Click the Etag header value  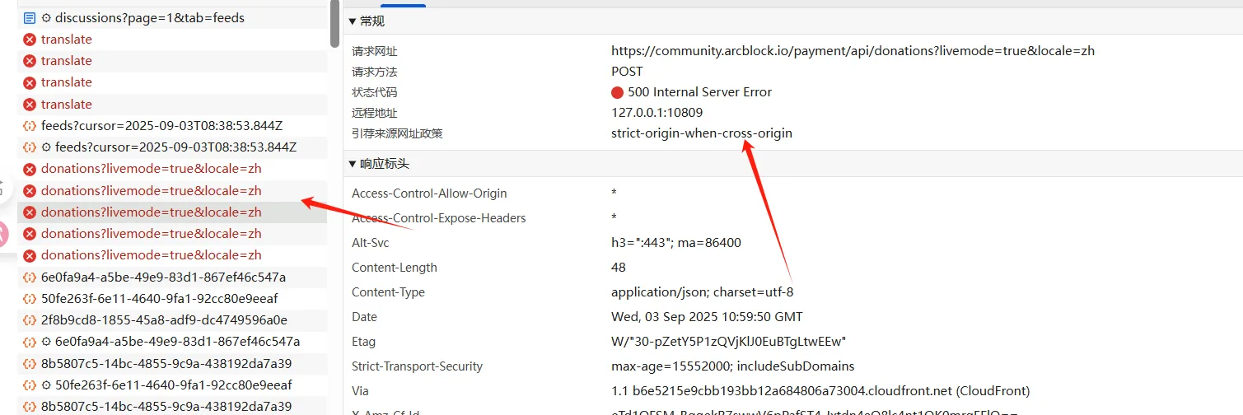click(728, 342)
